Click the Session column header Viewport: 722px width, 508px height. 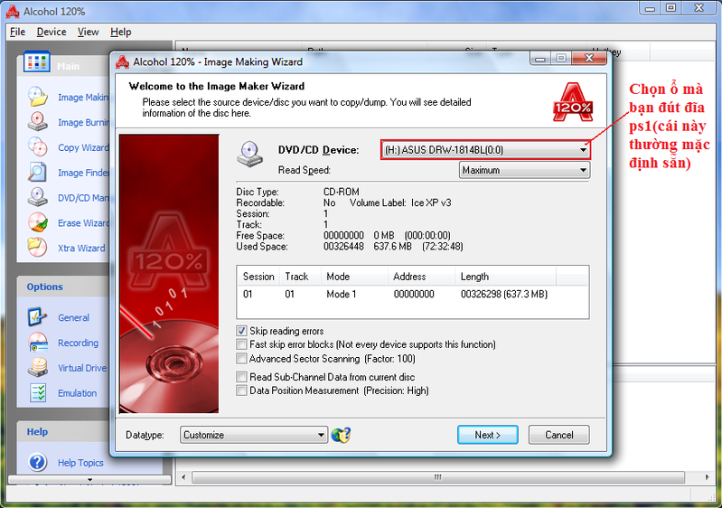tap(258, 277)
